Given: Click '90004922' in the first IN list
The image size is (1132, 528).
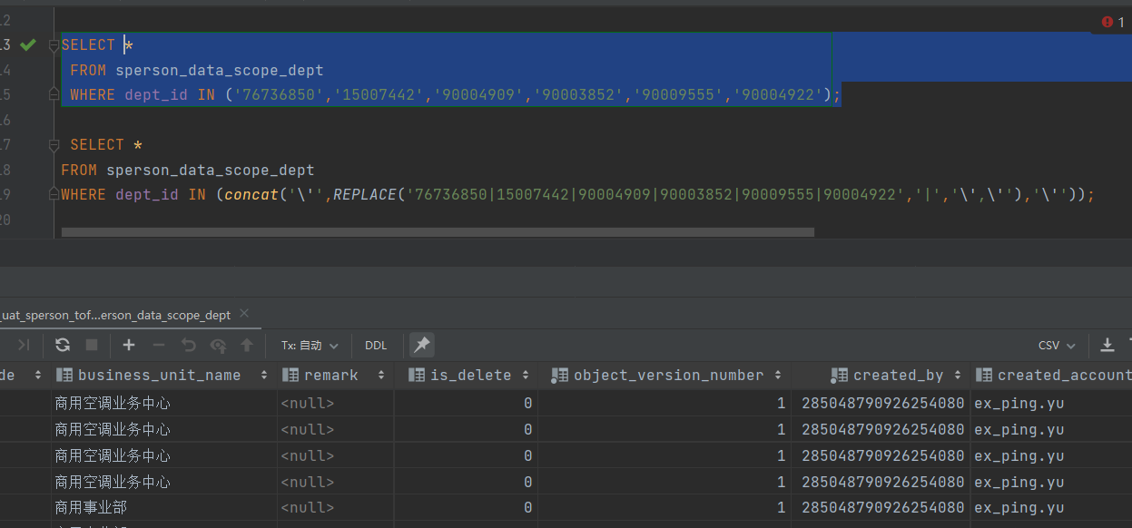Looking at the screenshot, I should coord(778,94).
